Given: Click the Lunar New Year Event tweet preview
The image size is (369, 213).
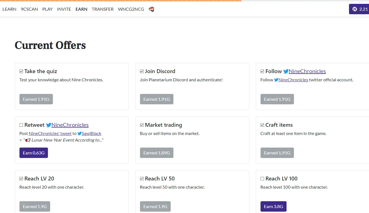Looking at the screenshot, I should (62, 140).
